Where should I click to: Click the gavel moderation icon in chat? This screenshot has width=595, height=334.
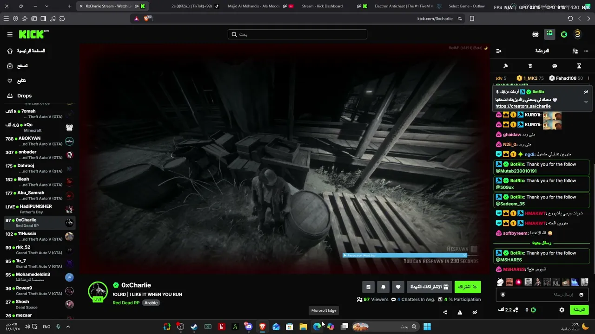(506, 66)
